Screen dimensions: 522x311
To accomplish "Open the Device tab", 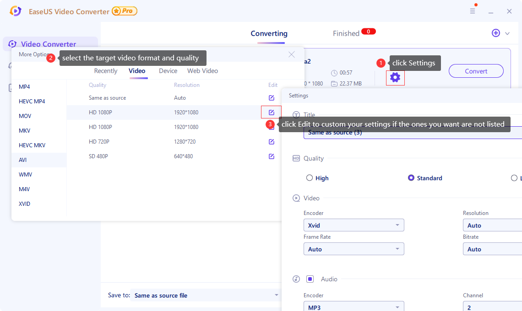I will (x=168, y=71).
